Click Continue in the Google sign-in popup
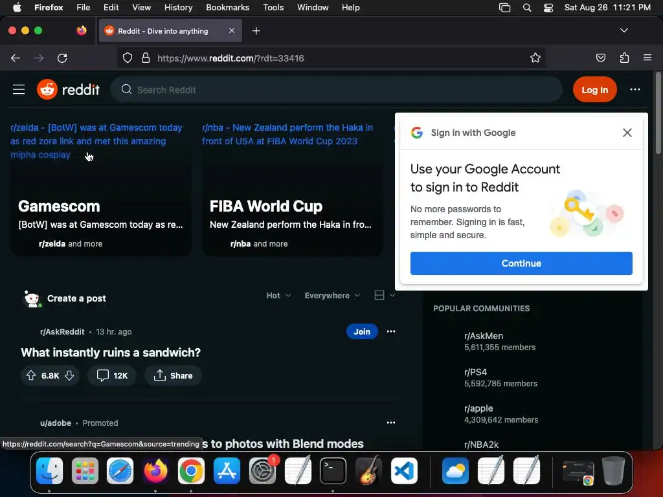Screen dimensions: 663x497 point(521,263)
